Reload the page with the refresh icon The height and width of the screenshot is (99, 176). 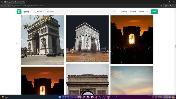click(x=9, y=6)
